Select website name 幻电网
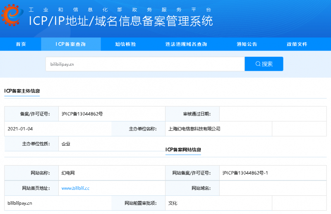 tap(68, 173)
